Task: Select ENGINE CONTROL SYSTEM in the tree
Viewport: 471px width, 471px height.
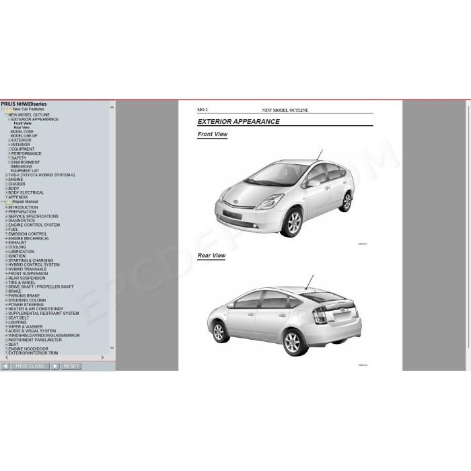Action: (34, 225)
